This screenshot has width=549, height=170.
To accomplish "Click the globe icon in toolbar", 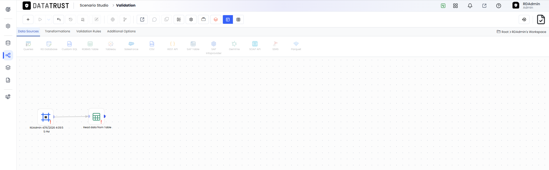I will (x=113, y=19).
